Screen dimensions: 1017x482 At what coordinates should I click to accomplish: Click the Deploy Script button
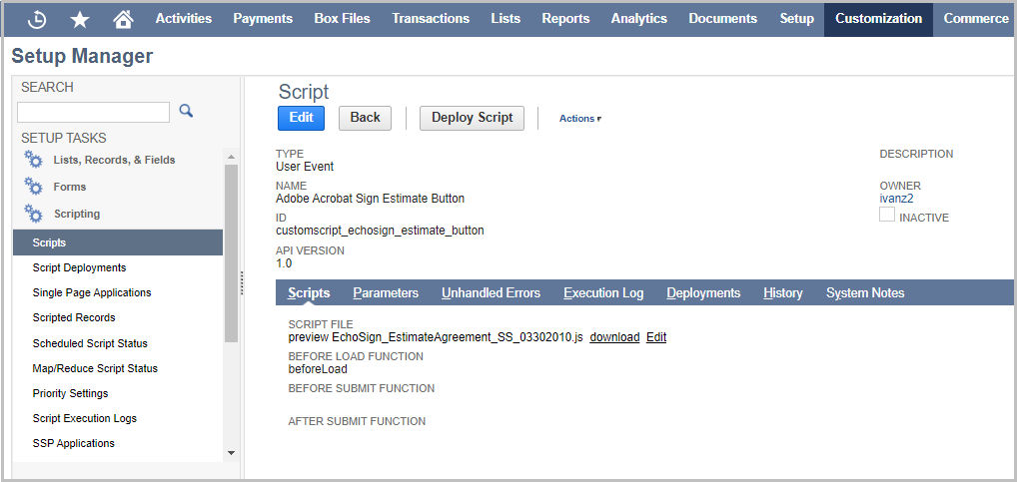pyautogui.click(x=472, y=118)
